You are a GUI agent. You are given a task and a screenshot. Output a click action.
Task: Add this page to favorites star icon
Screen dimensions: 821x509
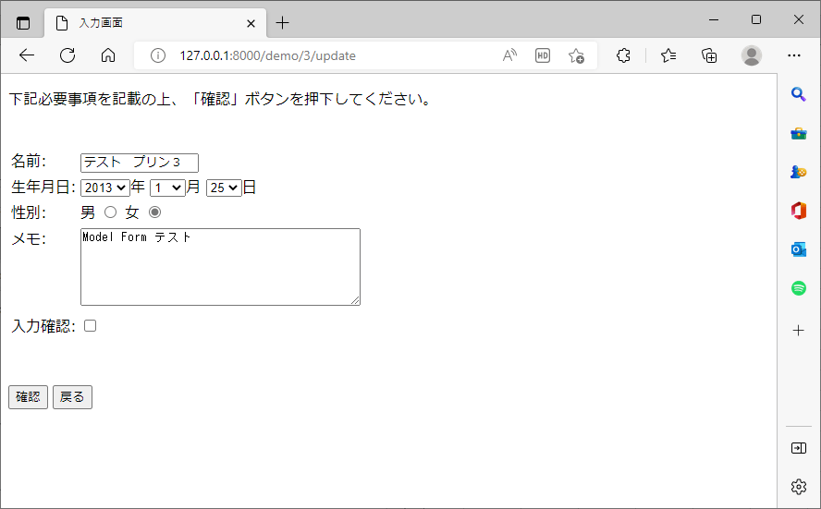coord(576,55)
